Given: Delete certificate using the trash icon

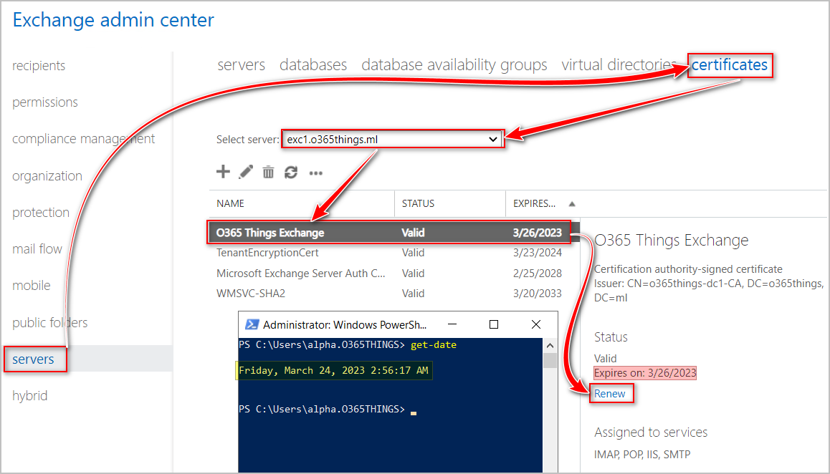Looking at the screenshot, I should [x=268, y=172].
